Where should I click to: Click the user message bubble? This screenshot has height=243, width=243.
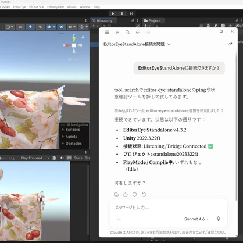179,68
